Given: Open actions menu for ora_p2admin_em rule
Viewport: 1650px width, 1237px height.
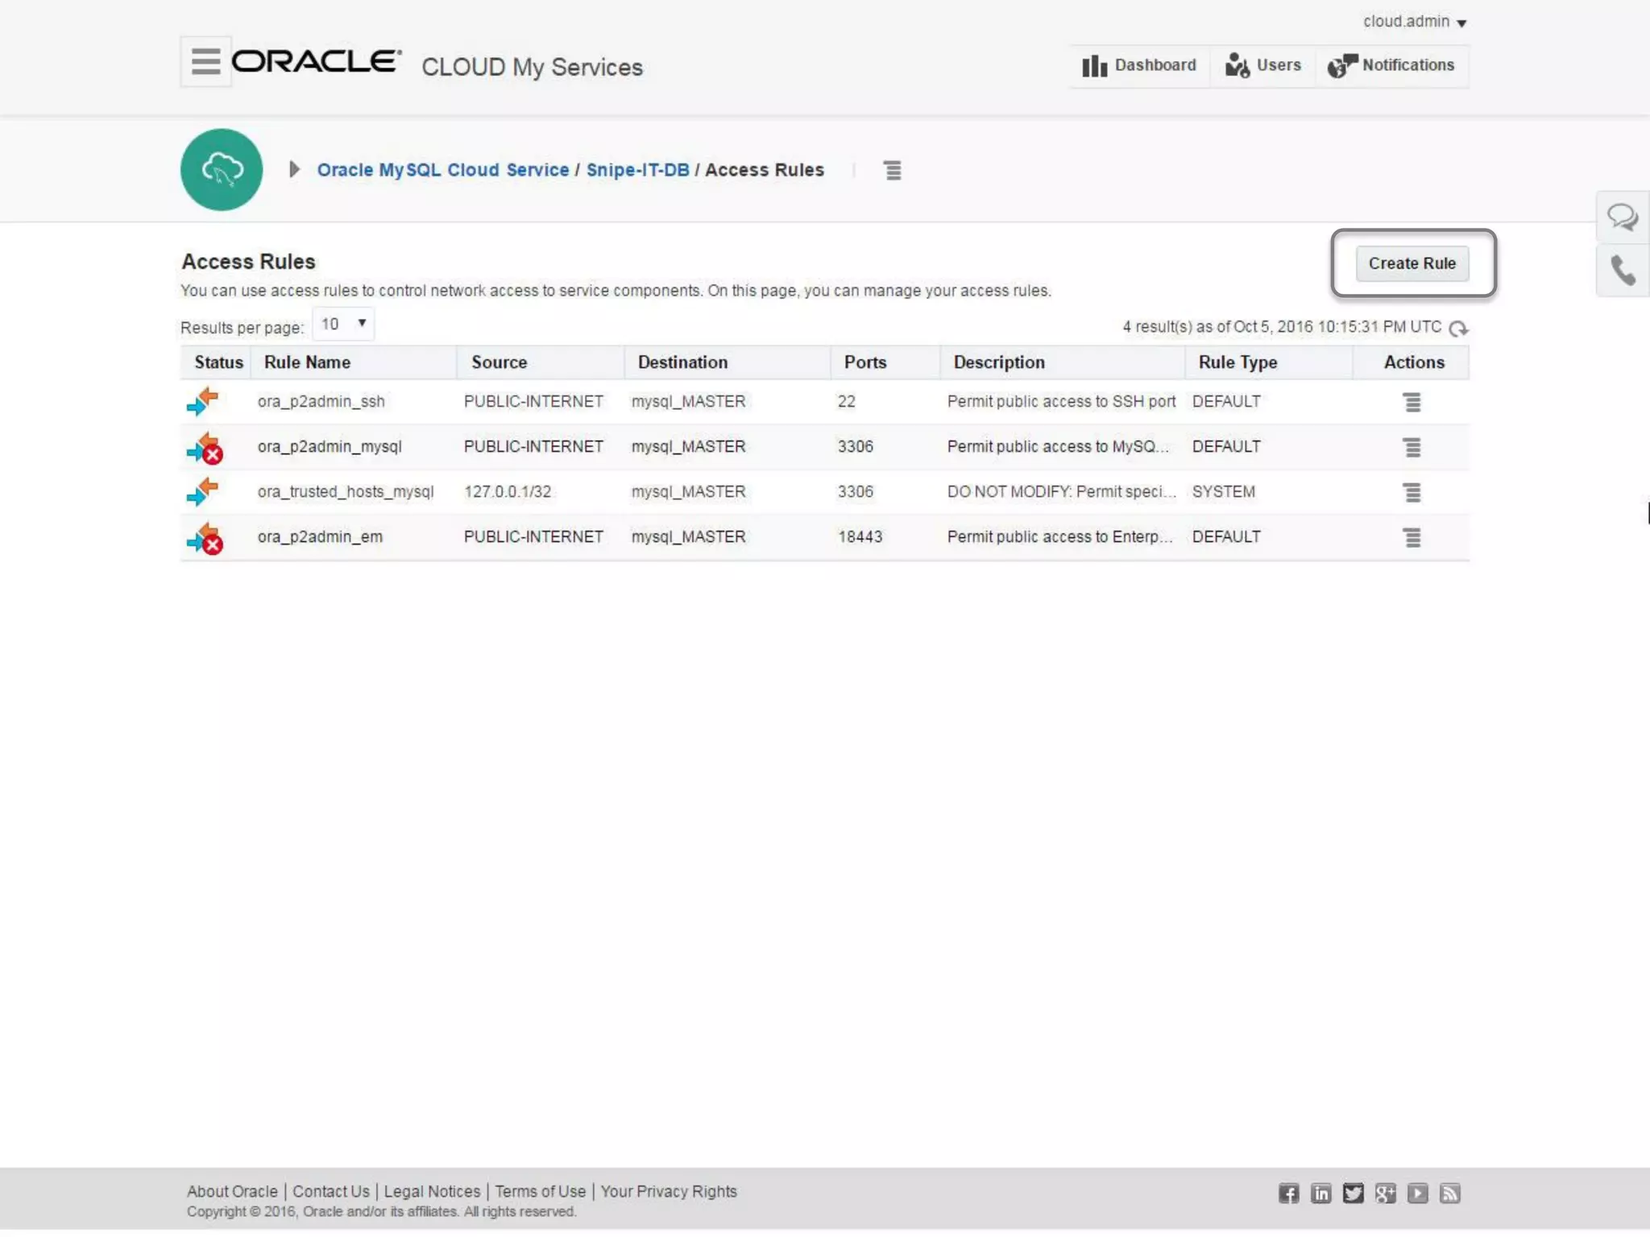Looking at the screenshot, I should tap(1412, 537).
